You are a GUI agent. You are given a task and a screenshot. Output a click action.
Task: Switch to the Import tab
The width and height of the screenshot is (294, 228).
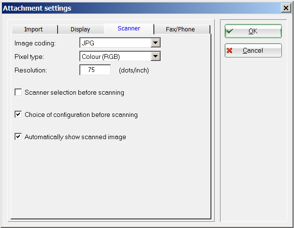pos(34,29)
